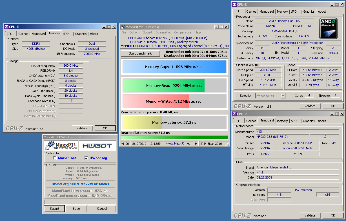346x221 pixels.
Task: Click the HWbot.org label link
Action: [98, 158]
